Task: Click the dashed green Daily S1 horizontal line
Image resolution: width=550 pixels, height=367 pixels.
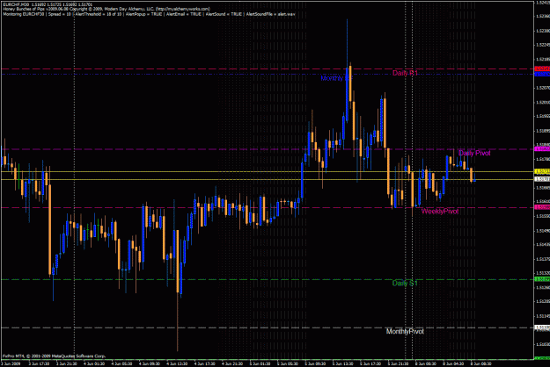Action: pyautogui.click(x=267, y=279)
